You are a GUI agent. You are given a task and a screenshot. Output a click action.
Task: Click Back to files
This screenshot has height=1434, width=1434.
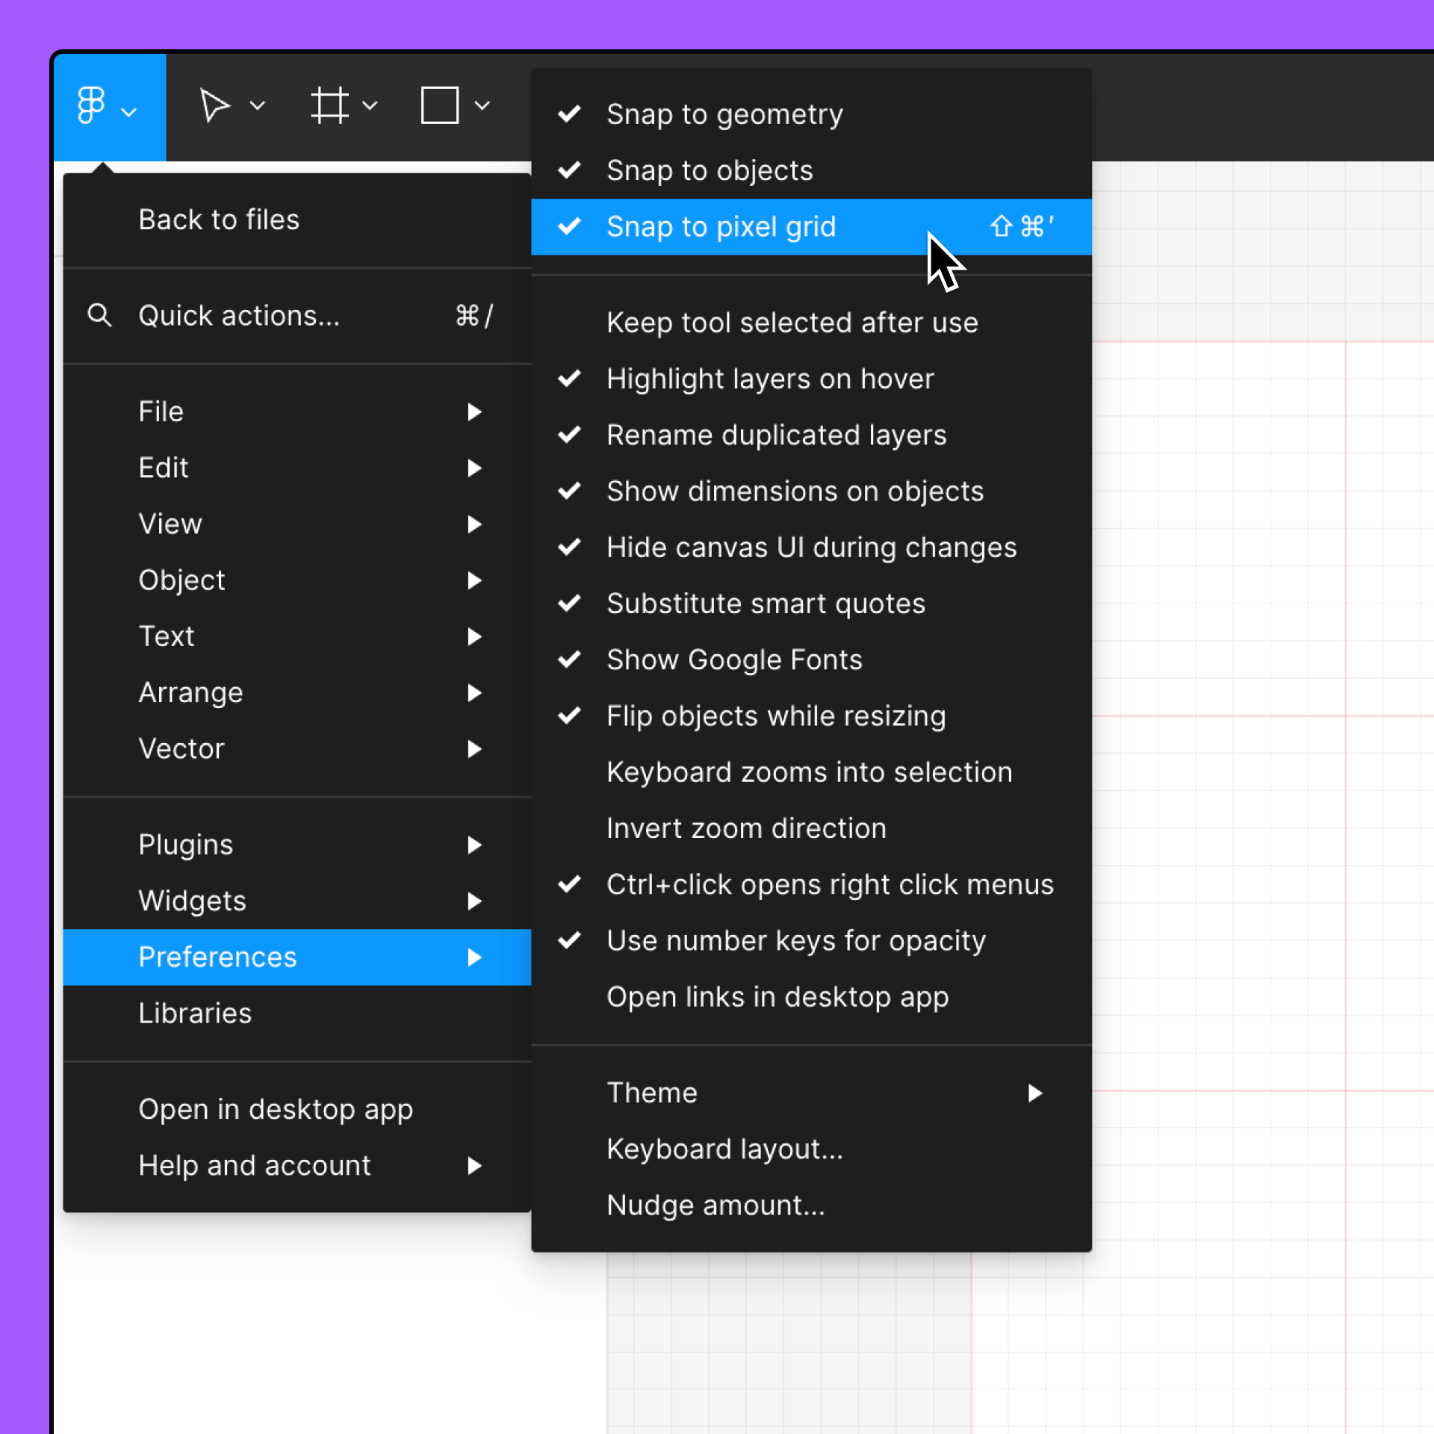point(219,220)
